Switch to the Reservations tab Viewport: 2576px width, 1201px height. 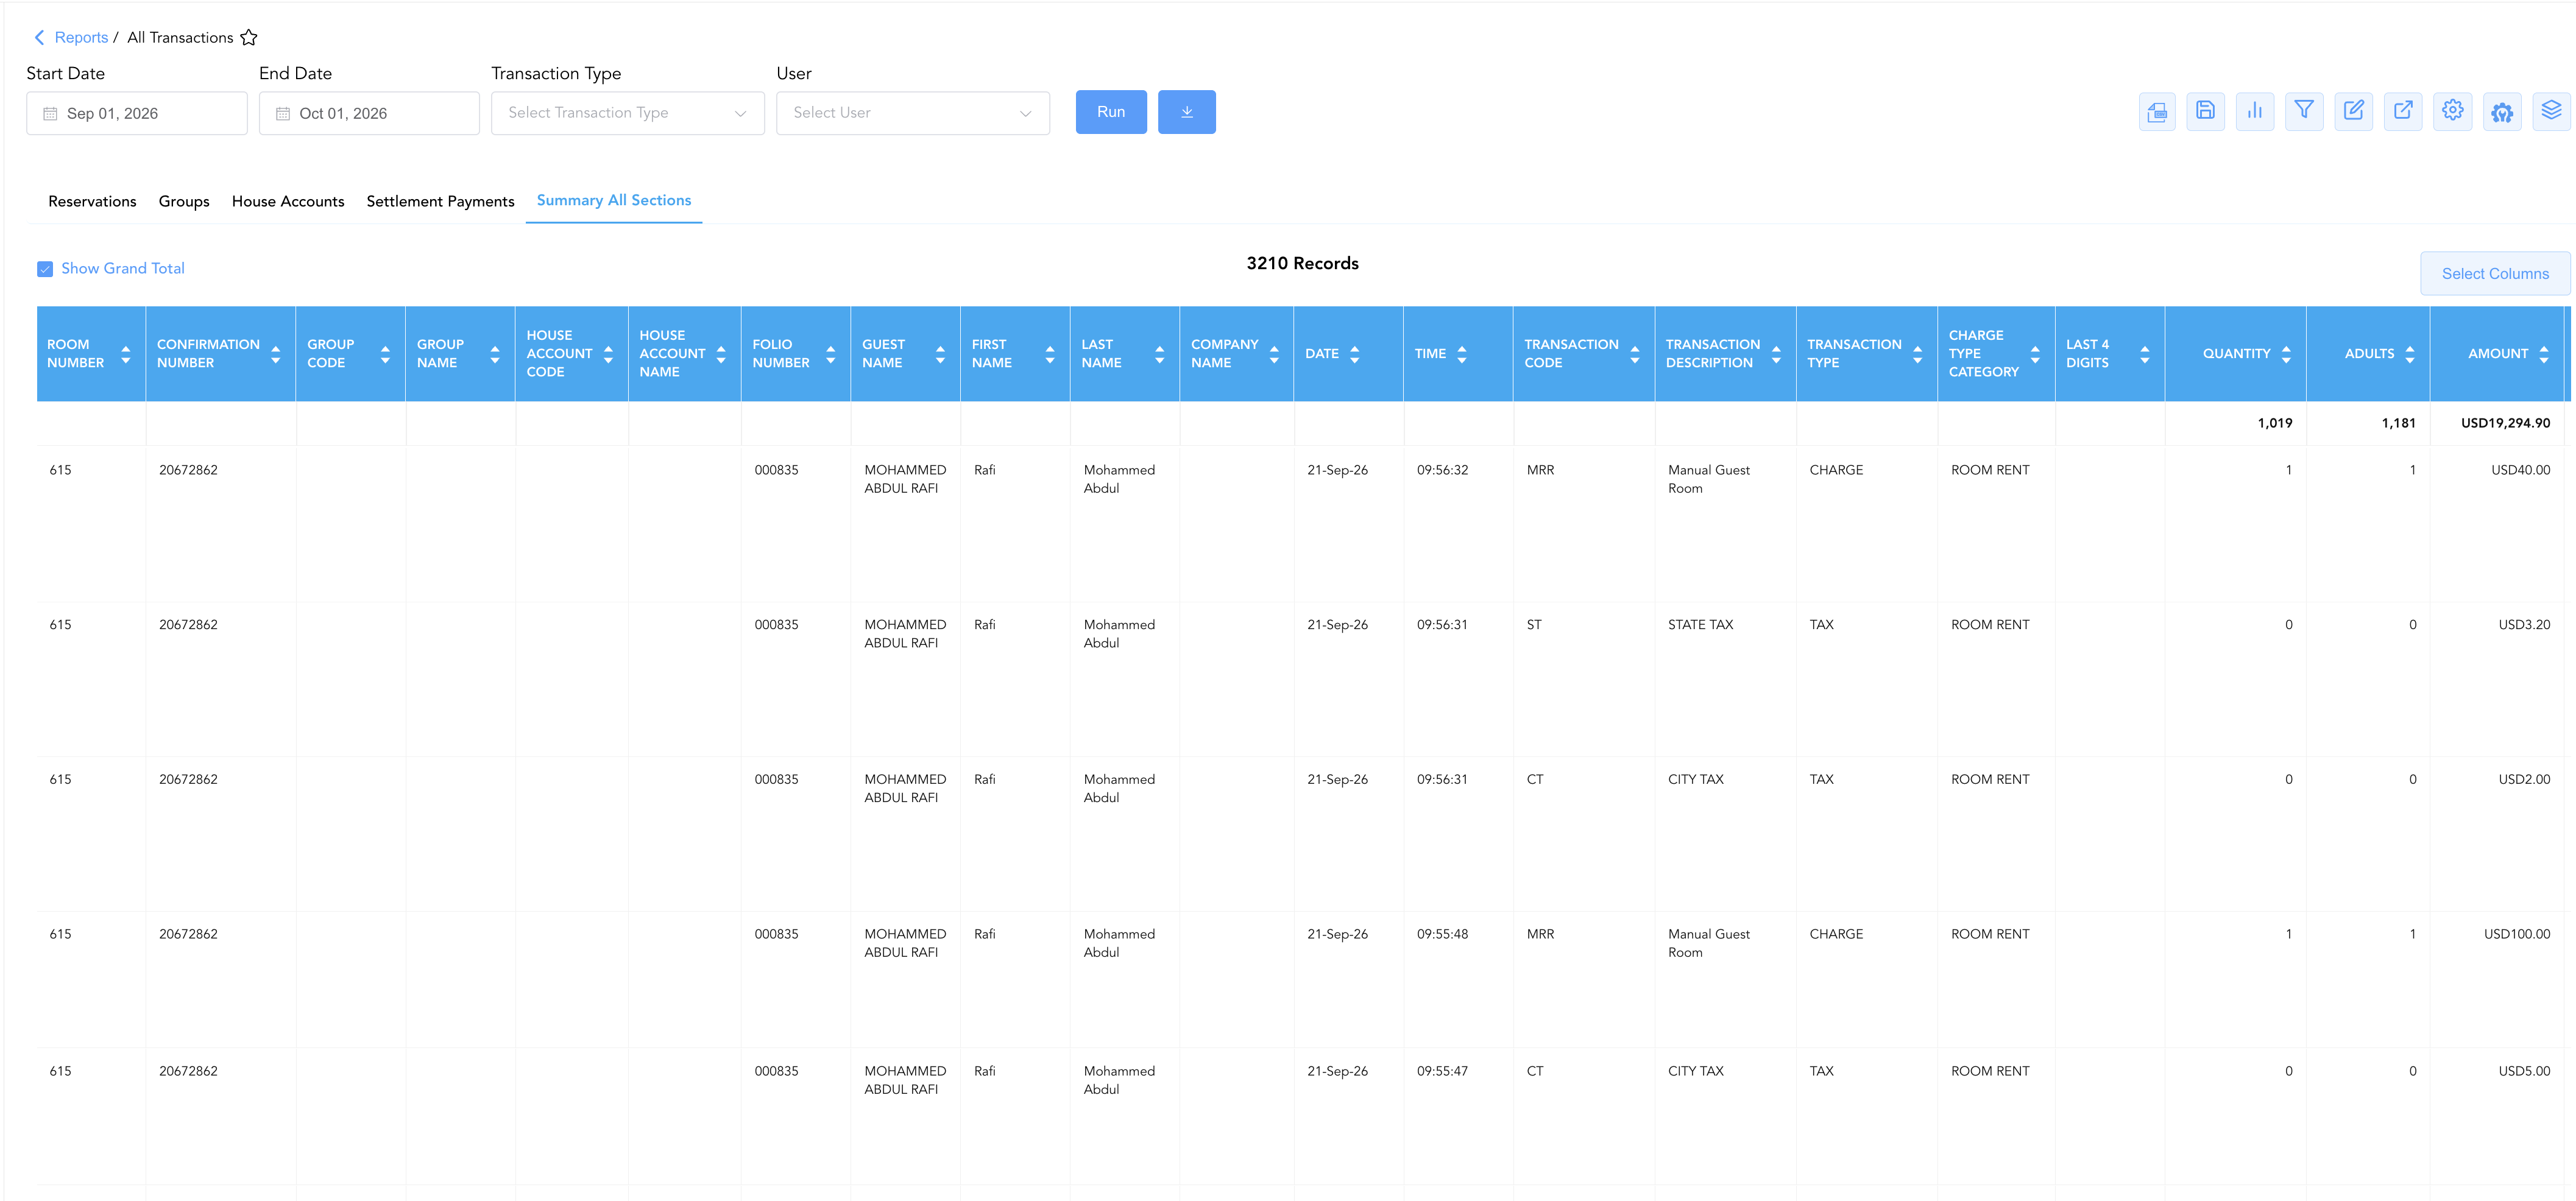[92, 201]
